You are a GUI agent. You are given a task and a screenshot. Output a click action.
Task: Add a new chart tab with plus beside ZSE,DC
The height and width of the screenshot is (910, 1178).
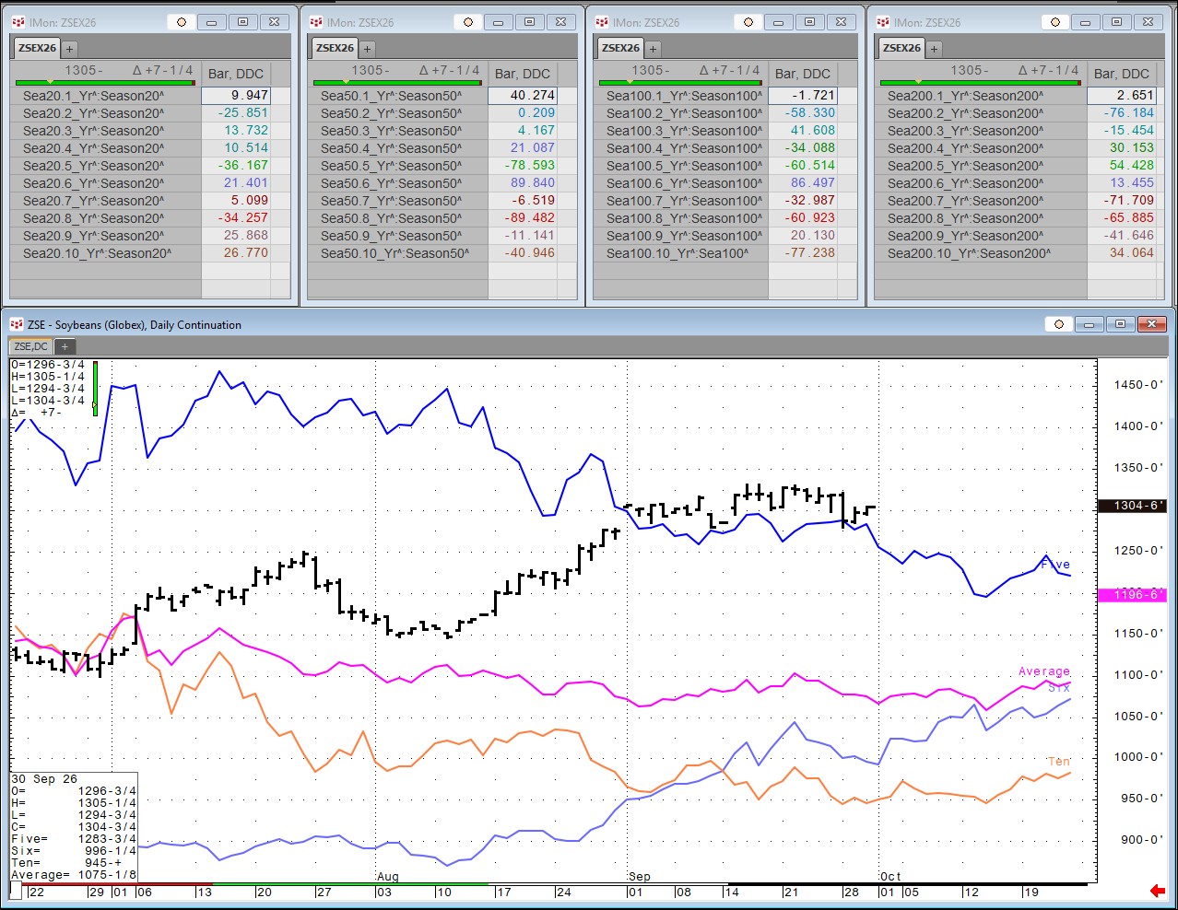[65, 347]
